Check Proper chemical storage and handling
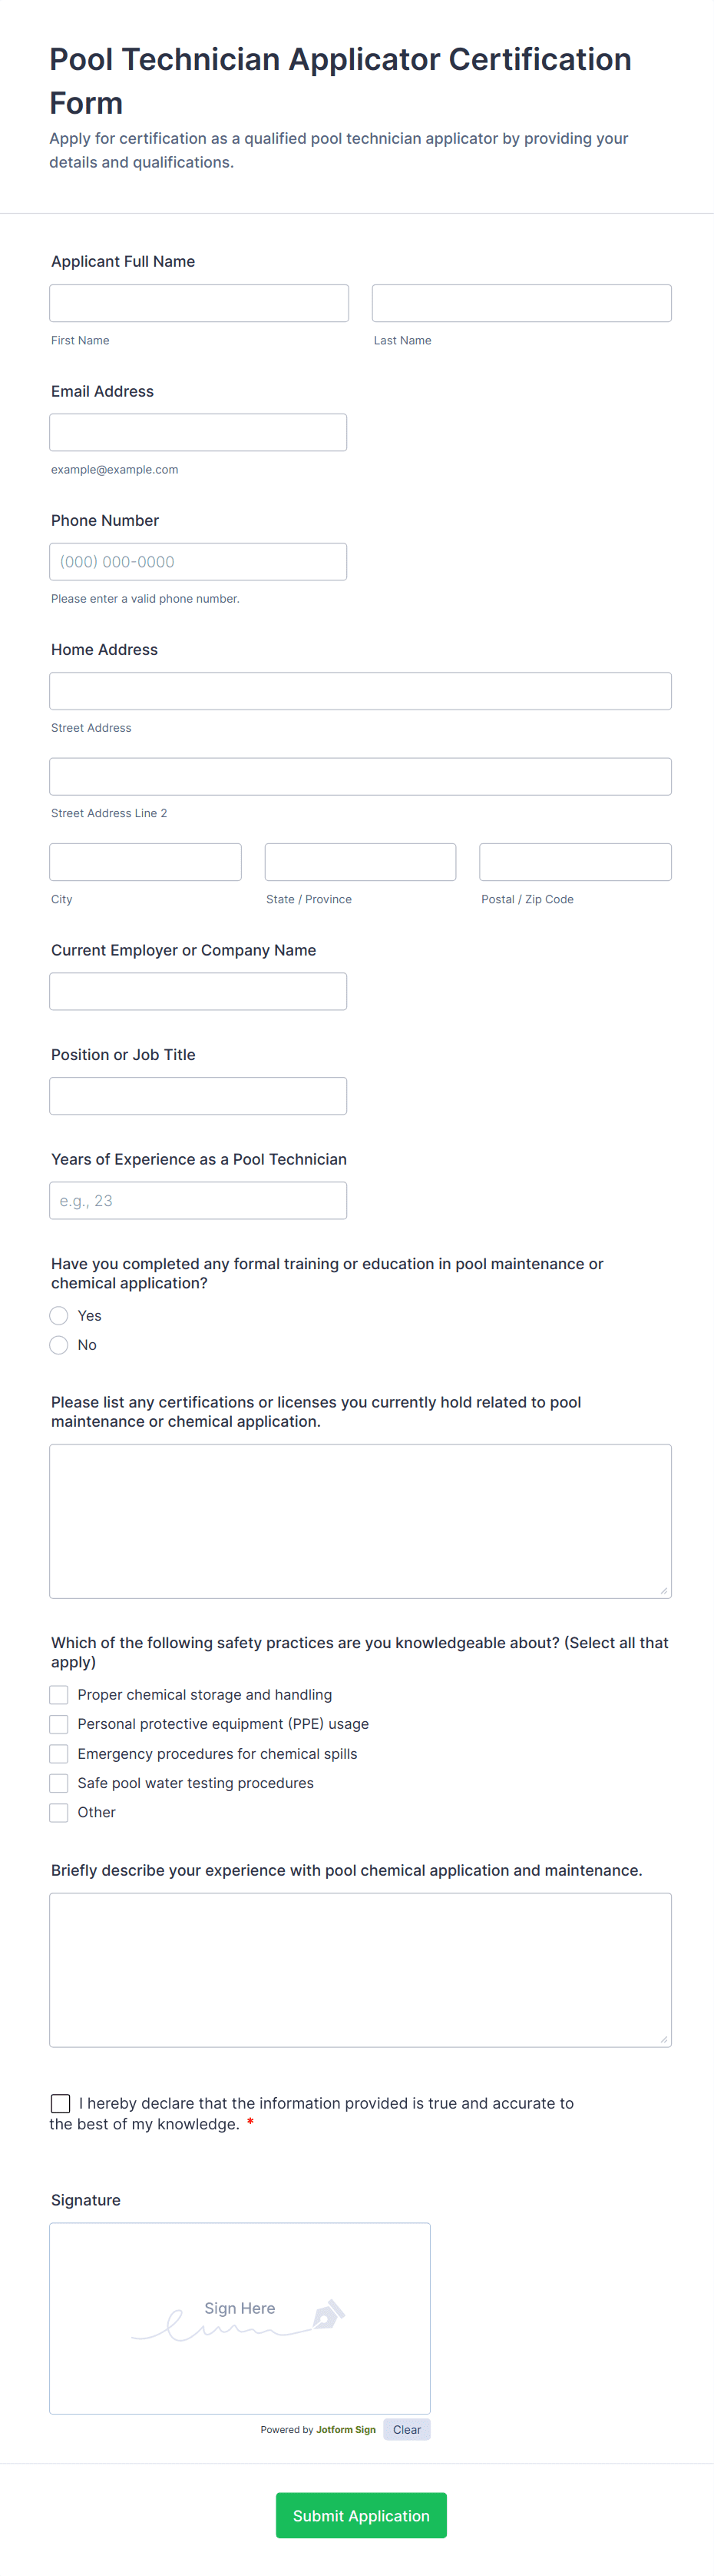Screen dimensions: 714x2576 [x=59, y=1695]
